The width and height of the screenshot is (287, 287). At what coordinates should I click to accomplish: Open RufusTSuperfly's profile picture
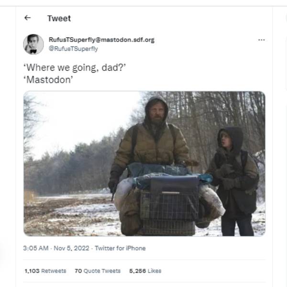[33, 44]
